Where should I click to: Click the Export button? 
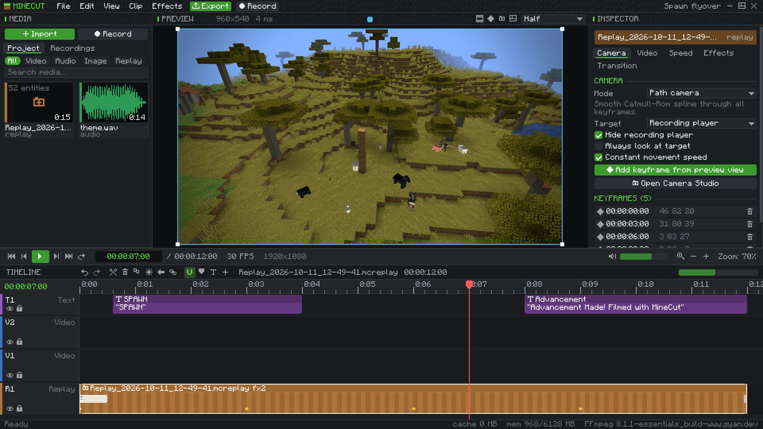[x=210, y=6]
